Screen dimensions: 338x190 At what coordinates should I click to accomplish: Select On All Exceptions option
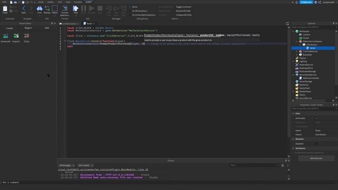tap(139, 11)
